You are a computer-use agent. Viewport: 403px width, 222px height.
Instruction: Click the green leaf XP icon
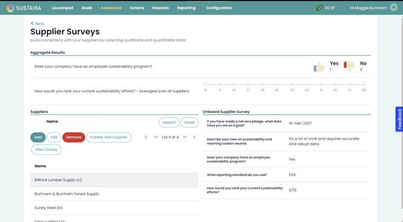click(x=319, y=8)
